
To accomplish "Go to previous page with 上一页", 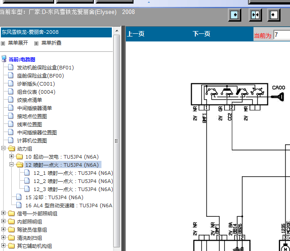I will [x=135, y=34].
